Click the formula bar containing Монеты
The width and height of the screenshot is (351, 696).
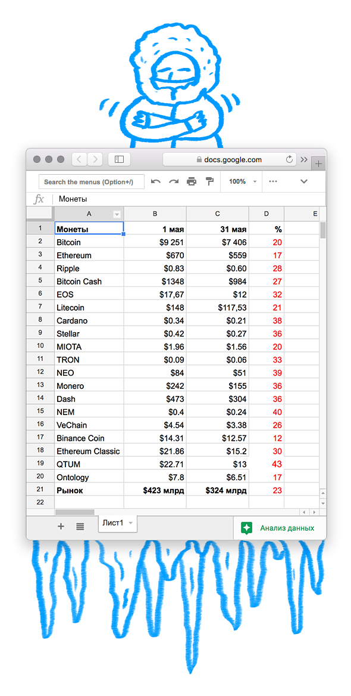[188, 199]
